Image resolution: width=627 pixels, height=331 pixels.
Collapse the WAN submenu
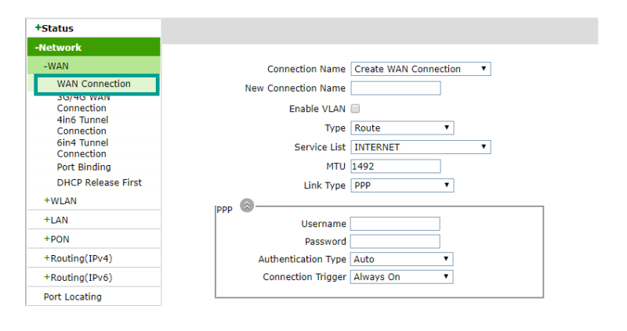click(56, 66)
